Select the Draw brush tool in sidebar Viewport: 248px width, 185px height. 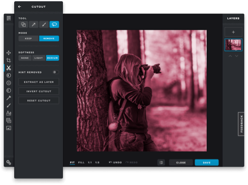tap(9, 106)
